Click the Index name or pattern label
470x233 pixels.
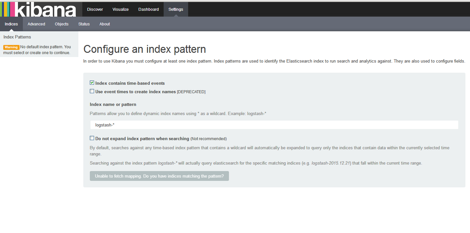click(113, 105)
